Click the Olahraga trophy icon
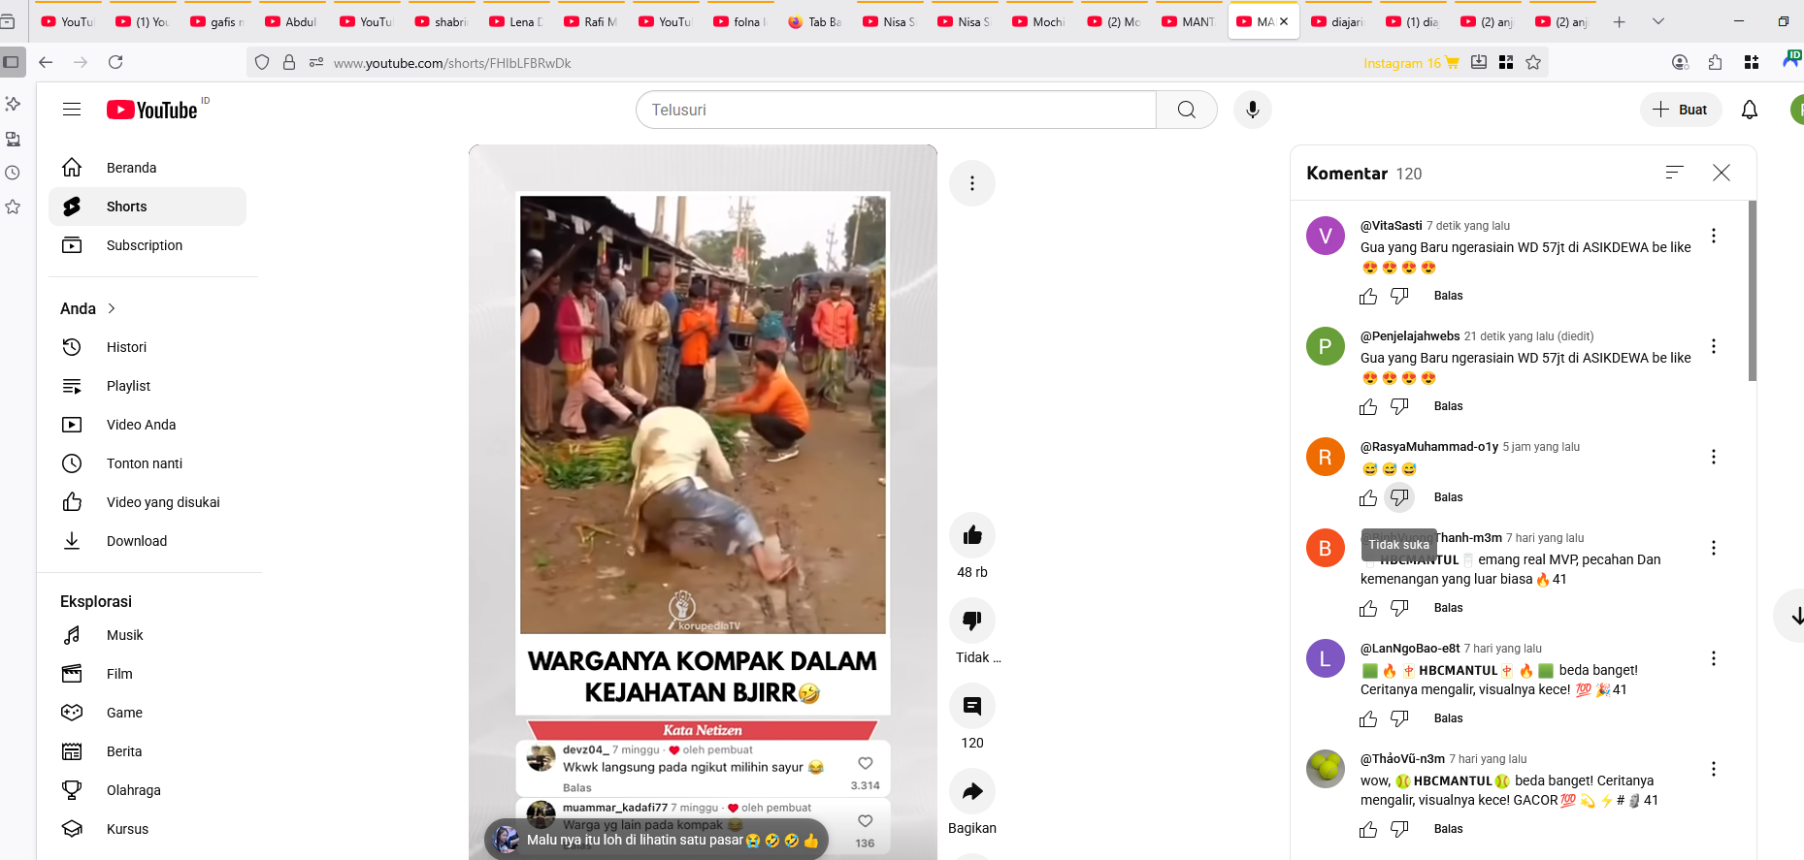Screen dimensions: 1804x860 72,790
